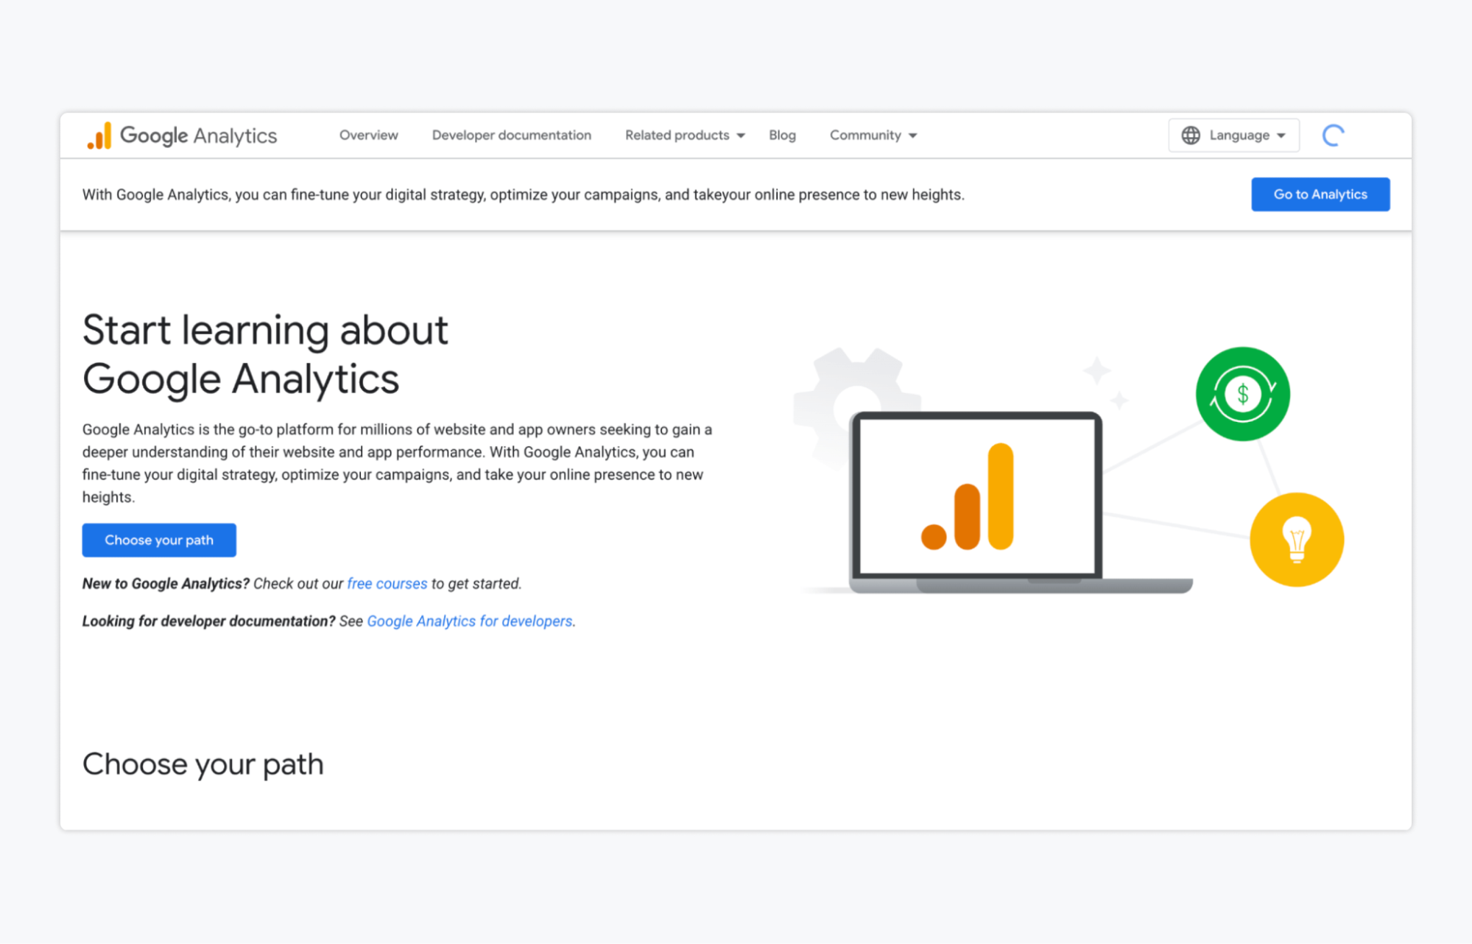Click the globe icon in Language button

[x=1191, y=135]
